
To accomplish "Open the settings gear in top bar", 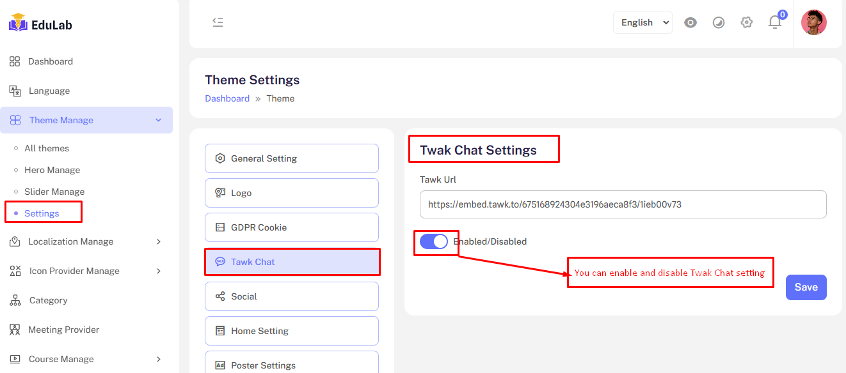I will (746, 22).
